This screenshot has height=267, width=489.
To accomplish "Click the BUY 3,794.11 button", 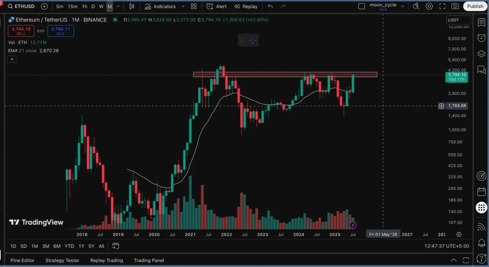I will (61, 31).
